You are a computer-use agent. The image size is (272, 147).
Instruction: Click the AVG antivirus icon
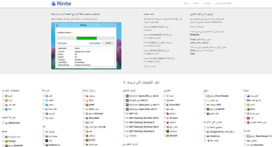tap(248, 109)
